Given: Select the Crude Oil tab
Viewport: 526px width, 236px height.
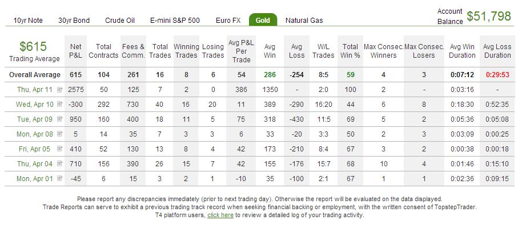Looking at the screenshot, I should click(120, 21).
